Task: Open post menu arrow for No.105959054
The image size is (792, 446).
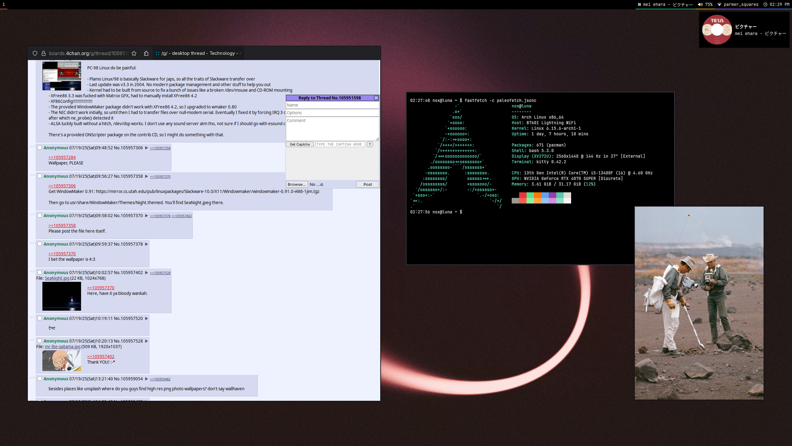Action: 147,379
